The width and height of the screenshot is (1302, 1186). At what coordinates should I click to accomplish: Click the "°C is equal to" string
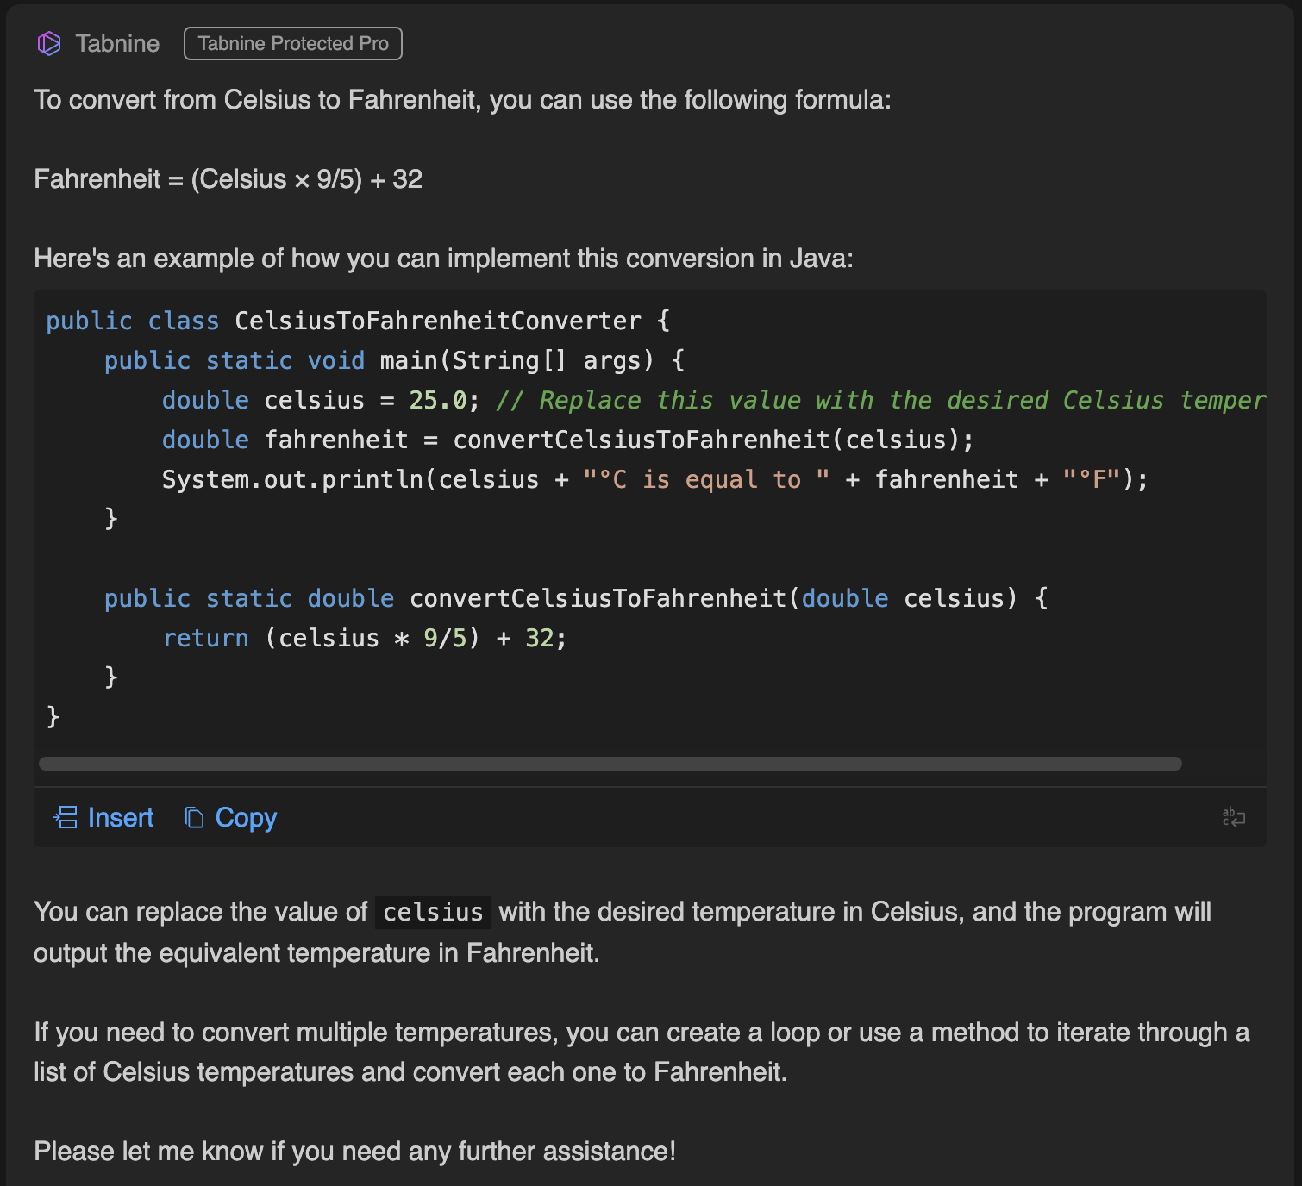click(706, 479)
